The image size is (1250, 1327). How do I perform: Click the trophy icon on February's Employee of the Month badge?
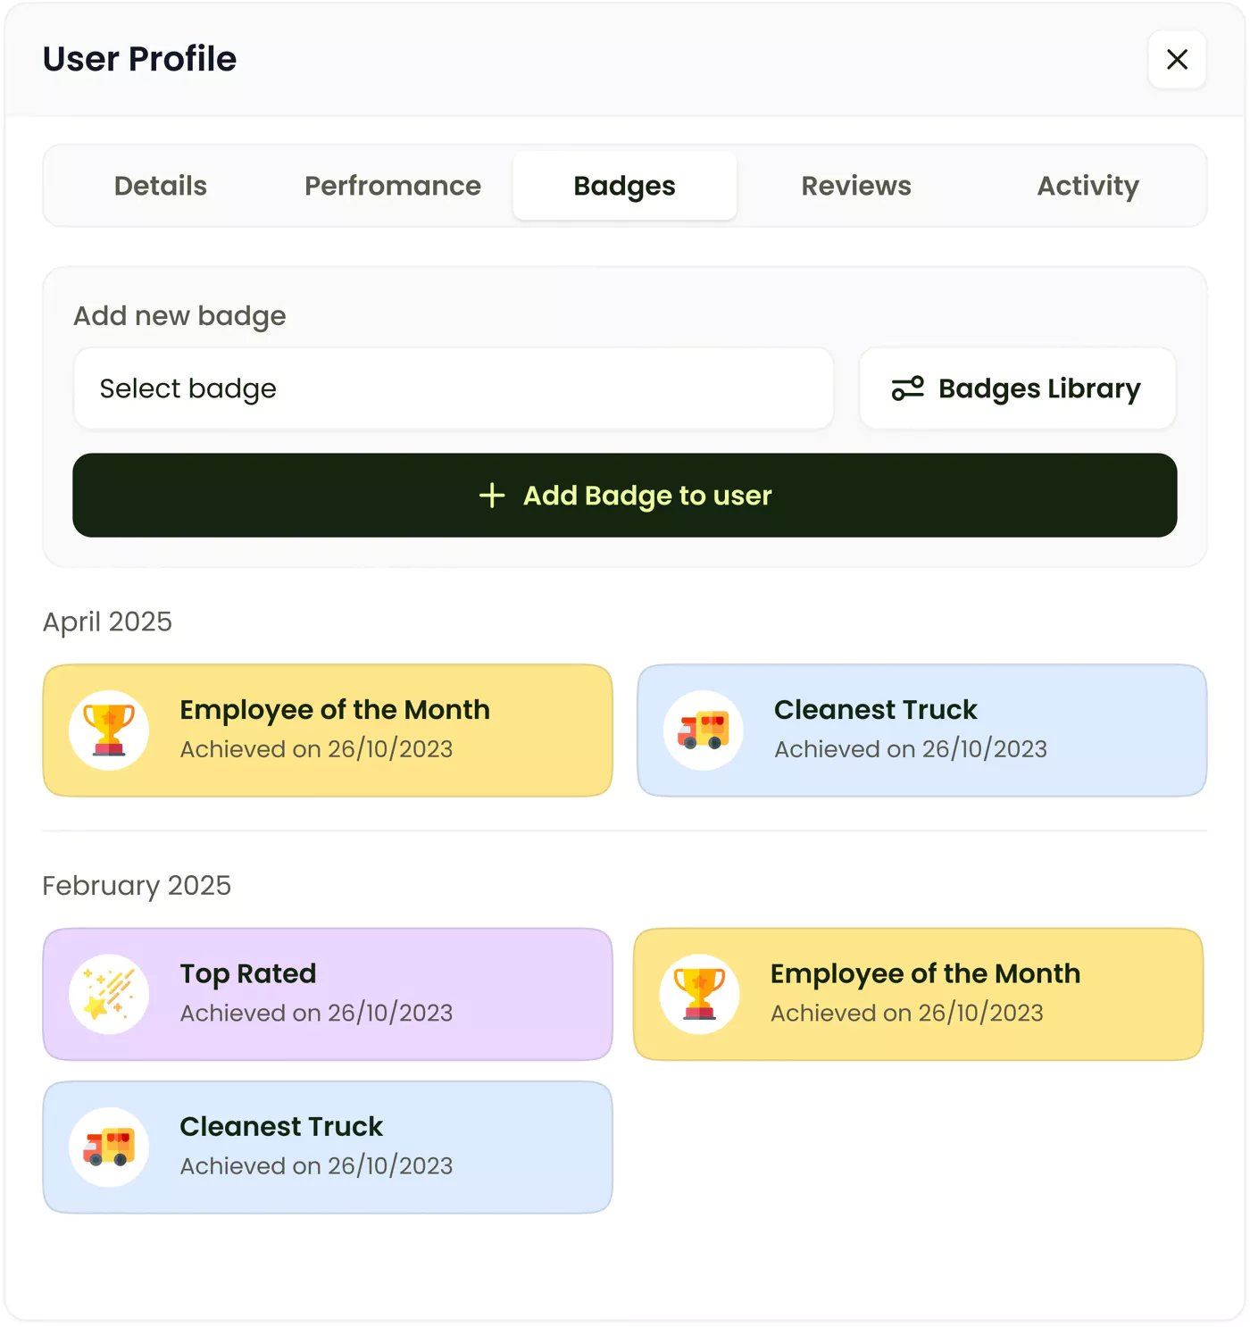(699, 993)
